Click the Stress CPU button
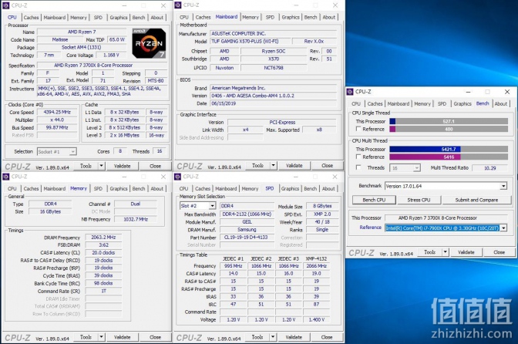 click(419, 200)
